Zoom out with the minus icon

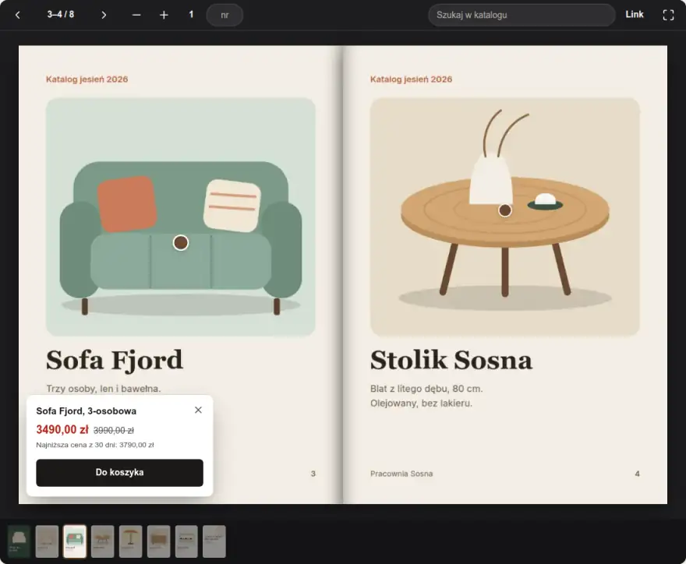click(136, 15)
